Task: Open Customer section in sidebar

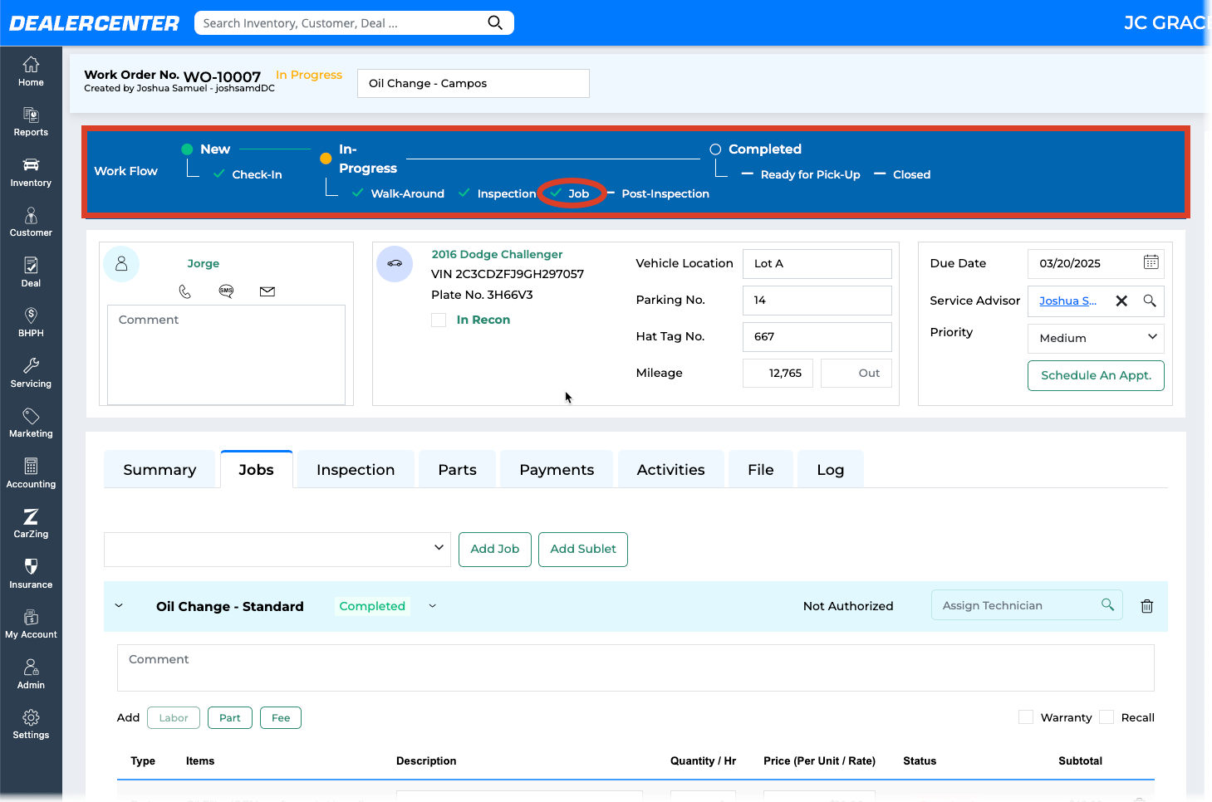Action: pos(31,223)
